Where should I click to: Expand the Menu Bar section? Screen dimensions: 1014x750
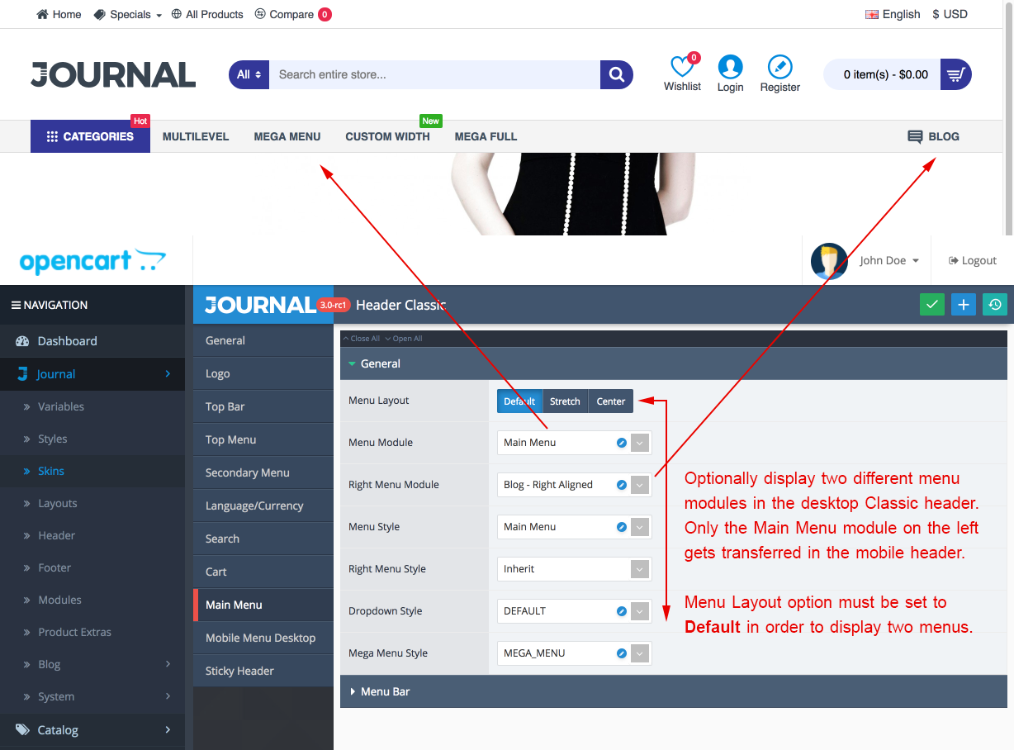click(673, 691)
